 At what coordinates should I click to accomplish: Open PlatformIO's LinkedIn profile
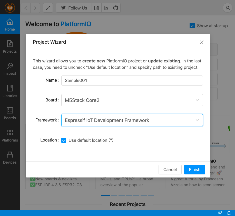106,8
